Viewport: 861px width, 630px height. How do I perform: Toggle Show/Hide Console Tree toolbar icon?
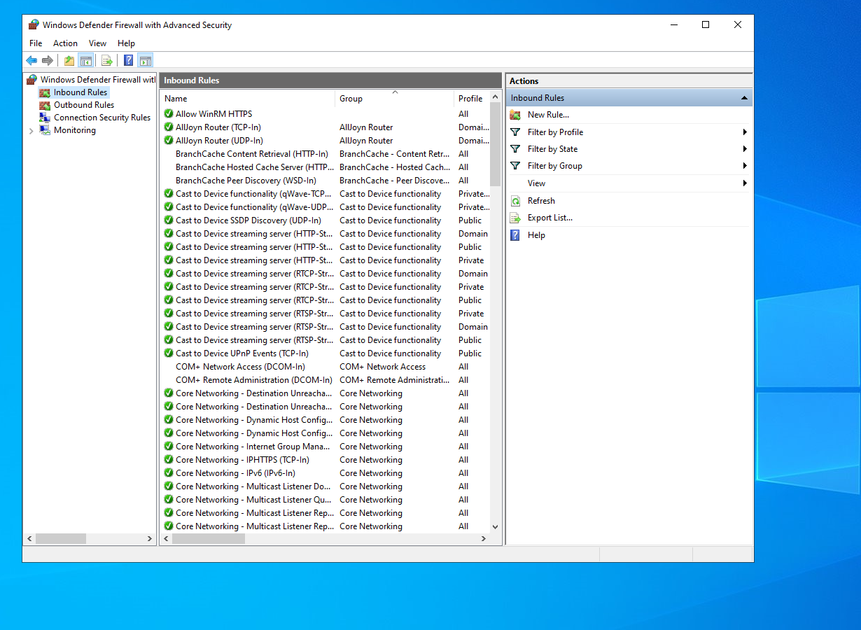pyautogui.click(x=86, y=61)
